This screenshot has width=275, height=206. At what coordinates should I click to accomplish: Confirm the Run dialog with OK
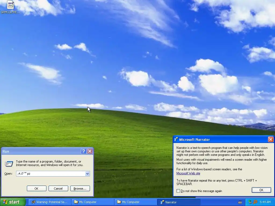pos(37,189)
